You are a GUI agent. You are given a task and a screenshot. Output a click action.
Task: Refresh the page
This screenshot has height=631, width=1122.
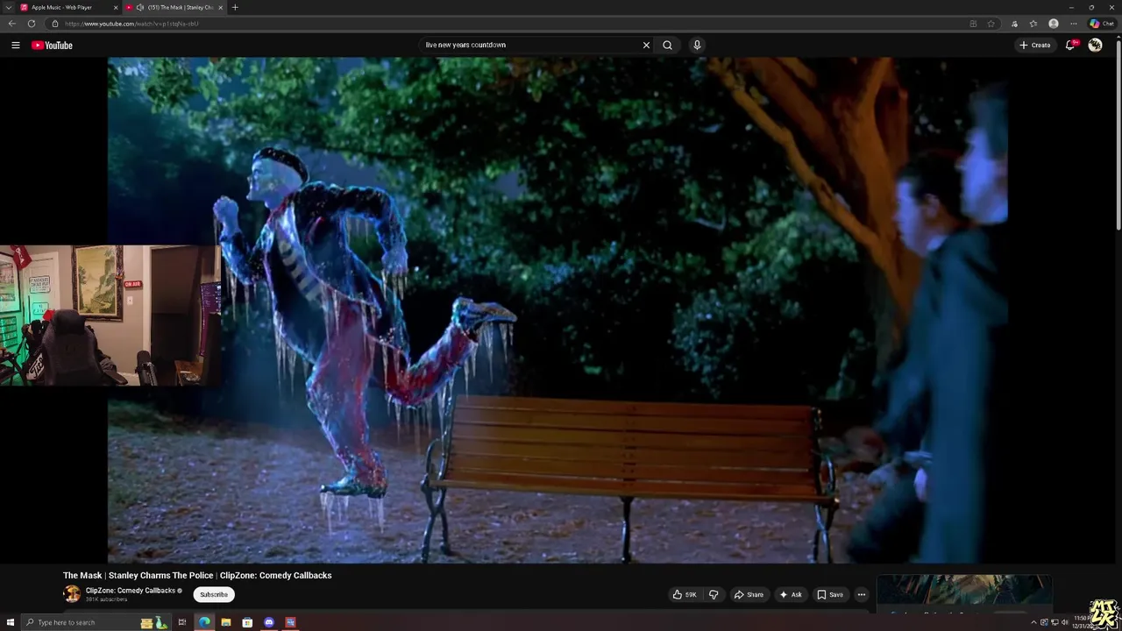click(x=32, y=24)
